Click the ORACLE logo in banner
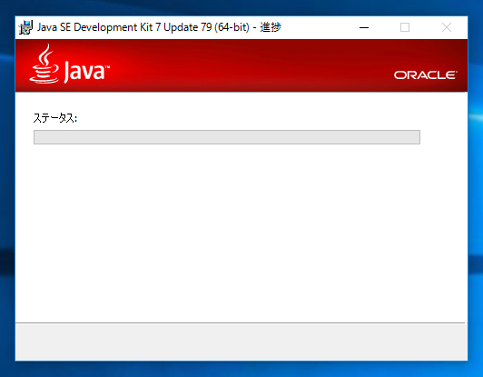The height and width of the screenshot is (377, 483). pyautogui.click(x=426, y=74)
